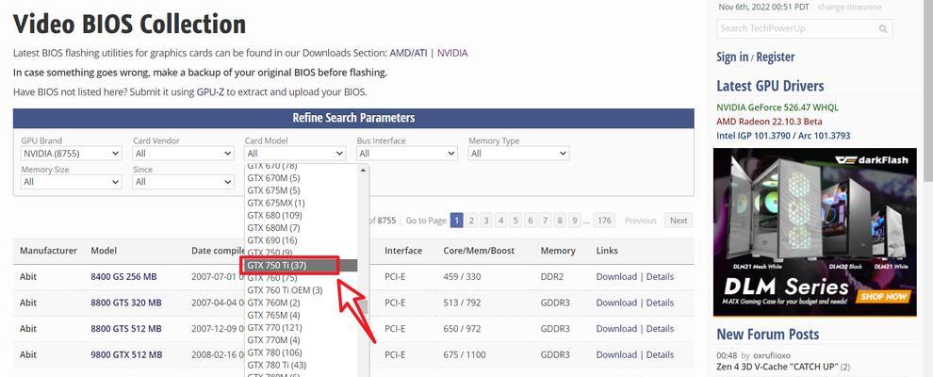Click the Core/Mem/Boost column header
This screenshot has height=377, width=933.
point(479,251)
